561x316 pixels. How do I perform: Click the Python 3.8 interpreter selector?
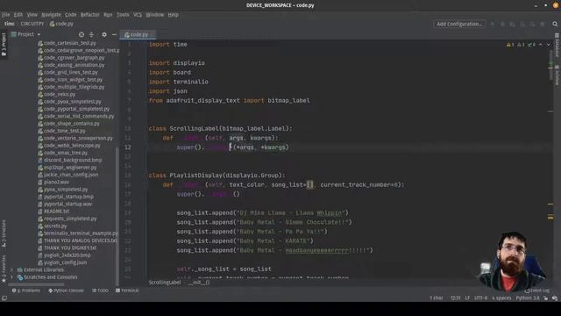pos(528,298)
